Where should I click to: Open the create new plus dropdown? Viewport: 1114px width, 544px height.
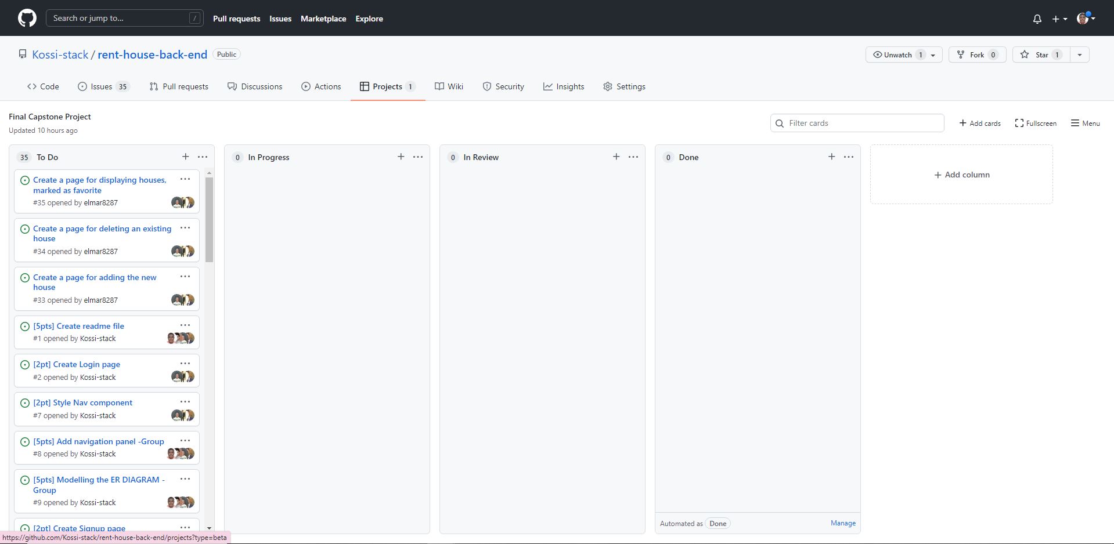point(1059,19)
